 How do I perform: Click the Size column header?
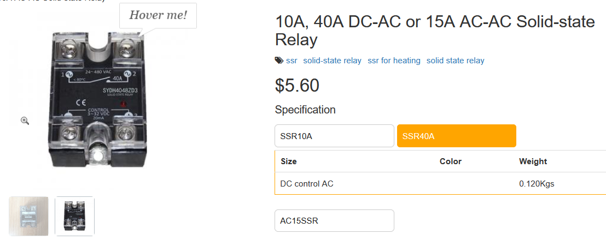pyautogui.click(x=289, y=161)
